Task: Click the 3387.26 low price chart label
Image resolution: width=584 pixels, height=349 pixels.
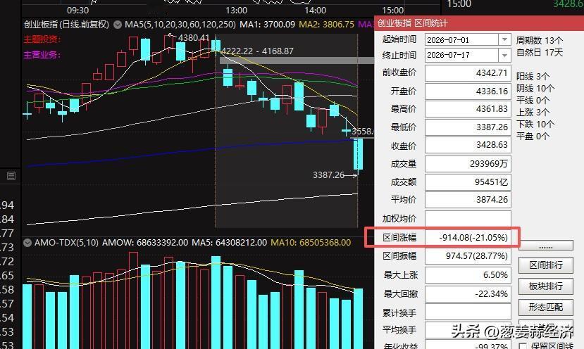Action: coord(328,175)
